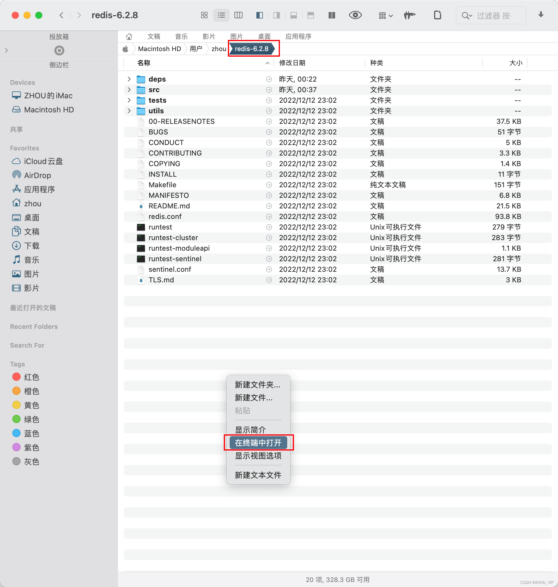Choose 新建文件夹... from context menu
The image size is (558, 587).
point(258,384)
